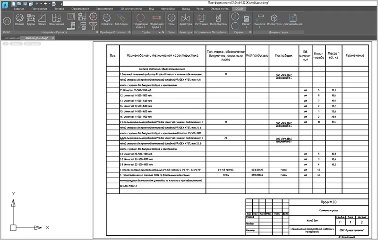Select the Источник source tool
This screenshot has height=240, width=378.
201,19
